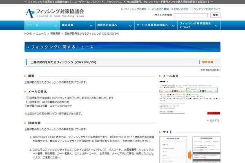Click the 詳細内容 section heading

pyautogui.click(x=34, y=123)
